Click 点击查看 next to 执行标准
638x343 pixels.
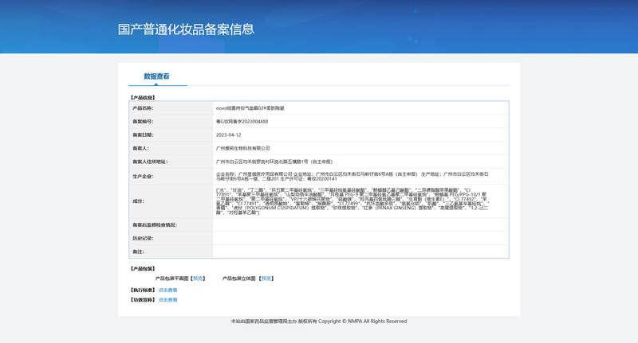(167, 290)
